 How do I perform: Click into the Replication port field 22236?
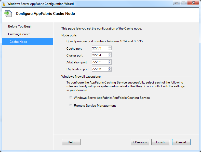100,69
